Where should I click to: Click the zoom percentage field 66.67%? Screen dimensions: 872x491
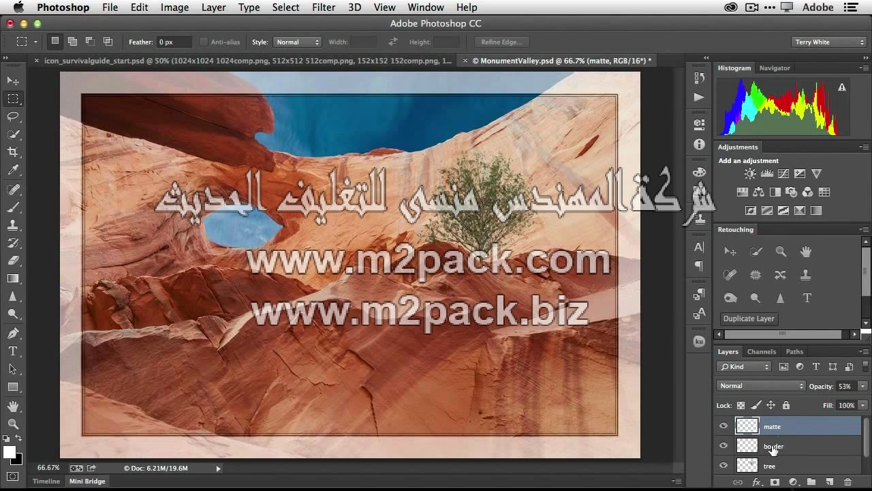pyautogui.click(x=48, y=468)
